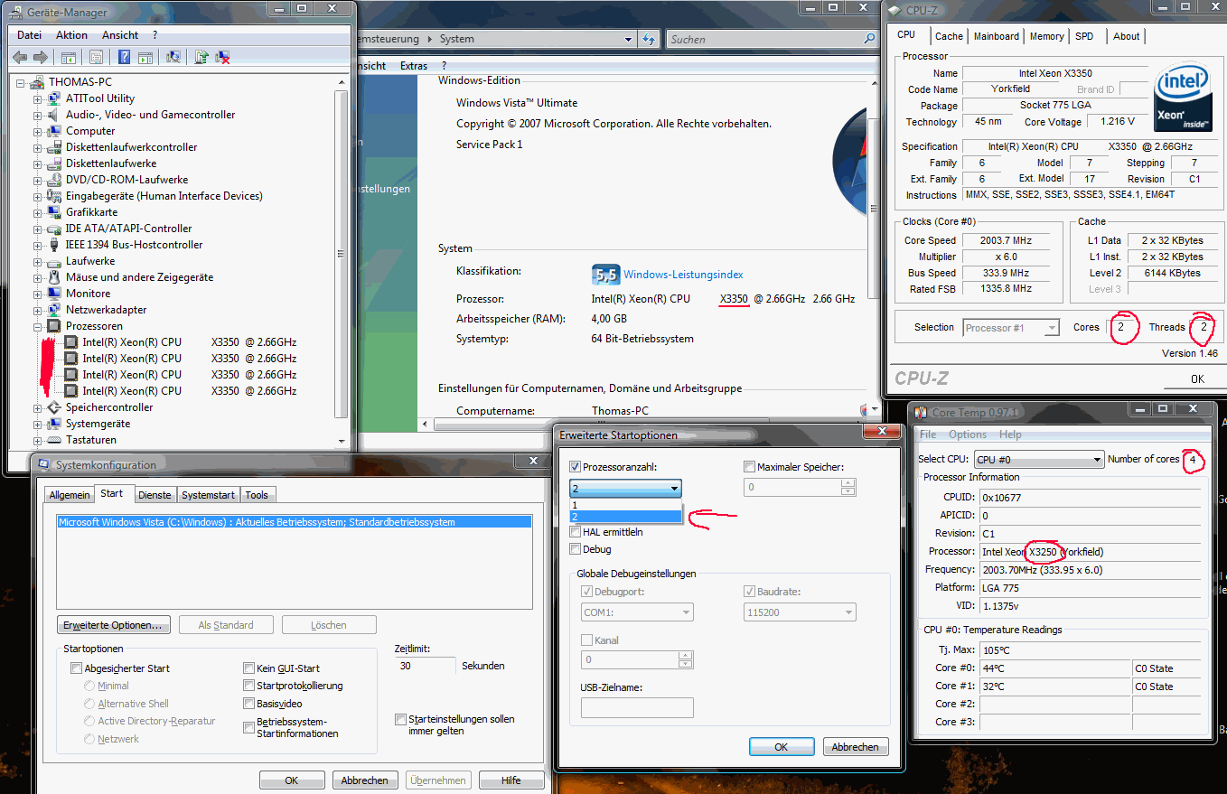Open the Aktion menu in Geräte-Manager
The image size is (1227, 794).
click(x=72, y=35)
